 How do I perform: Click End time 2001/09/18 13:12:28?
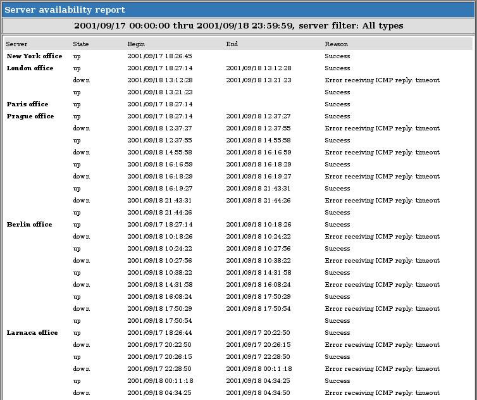coord(259,68)
